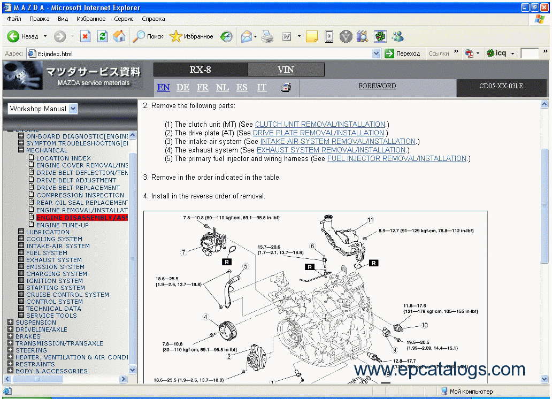Image resolution: width=552 pixels, height=399 pixels.
Task: Expand the ON-BOARD DIAGNOSTIC node
Action: tap(21, 135)
